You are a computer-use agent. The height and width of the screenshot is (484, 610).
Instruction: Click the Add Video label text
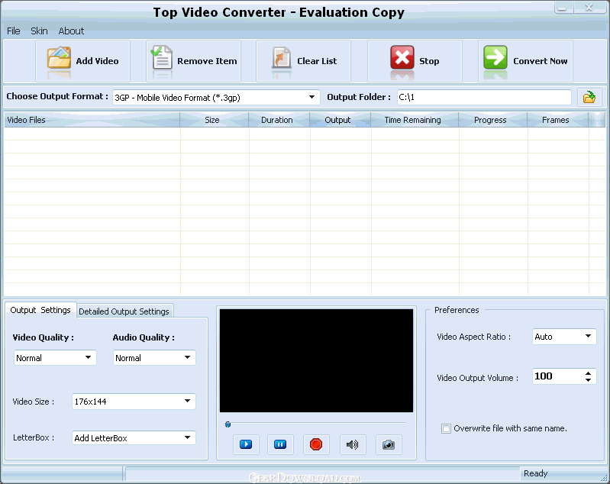[x=97, y=61]
